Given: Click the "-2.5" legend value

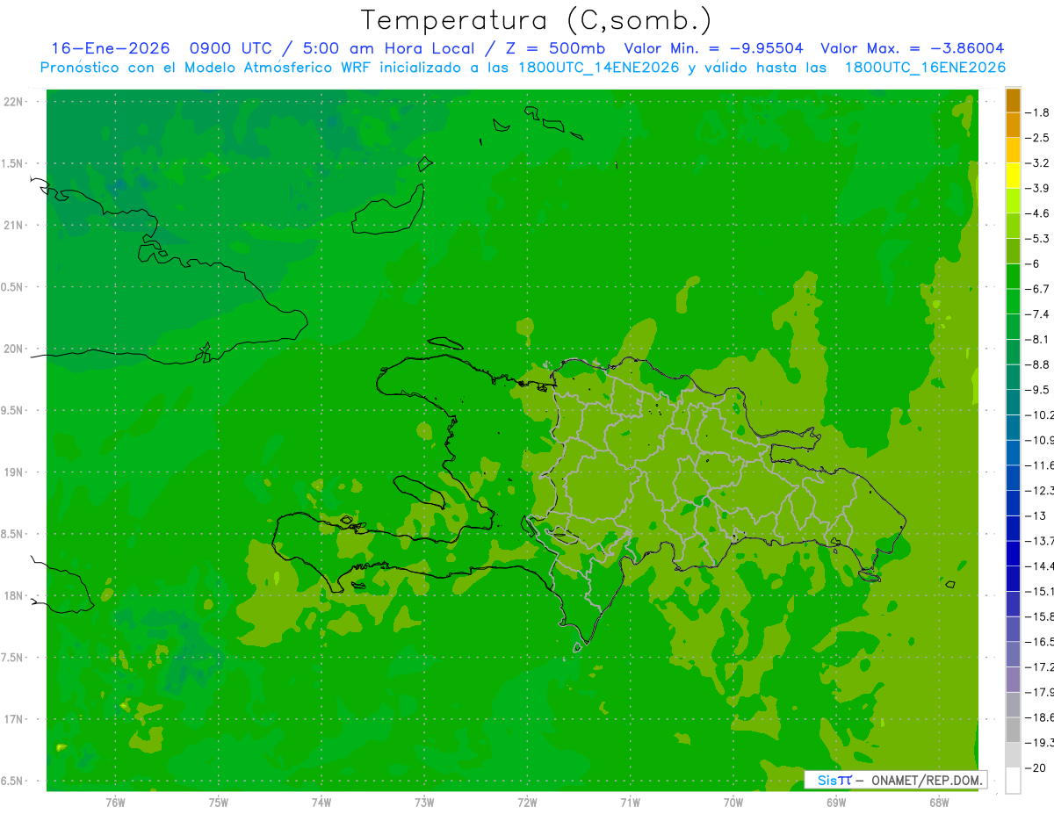Looking at the screenshot, I should point(1038,138).
